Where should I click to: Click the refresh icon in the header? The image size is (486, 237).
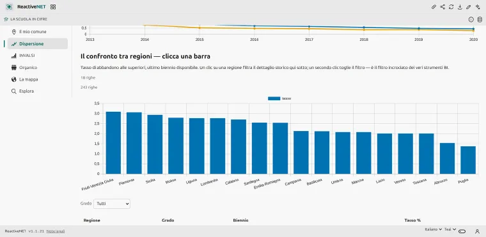click(x=451, y=7)
